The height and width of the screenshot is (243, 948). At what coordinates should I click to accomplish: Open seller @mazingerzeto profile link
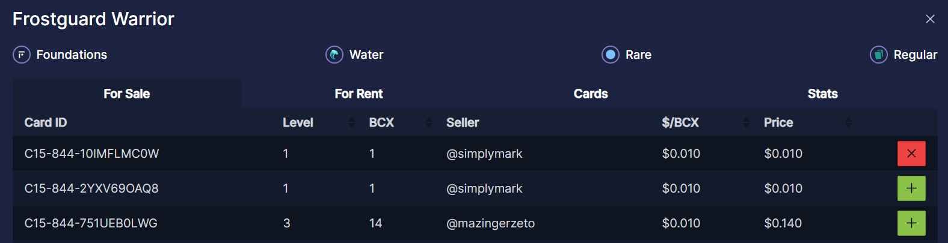click(x=490, y=223)
